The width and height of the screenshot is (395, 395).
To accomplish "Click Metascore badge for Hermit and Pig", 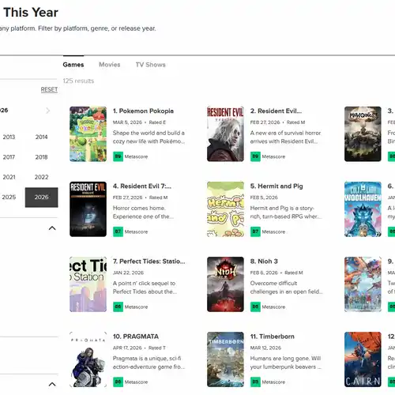I will (255, 231).
